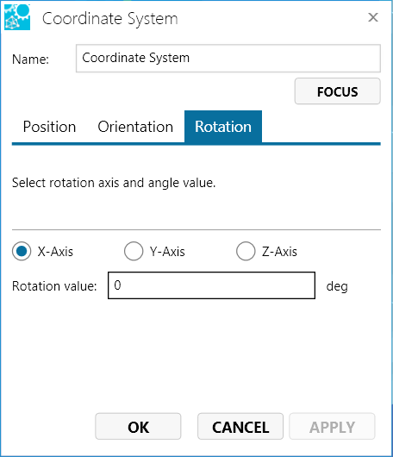Click the "Name:" field label
This screenshot has width=393, height=457.
click(x=30, y=59)
